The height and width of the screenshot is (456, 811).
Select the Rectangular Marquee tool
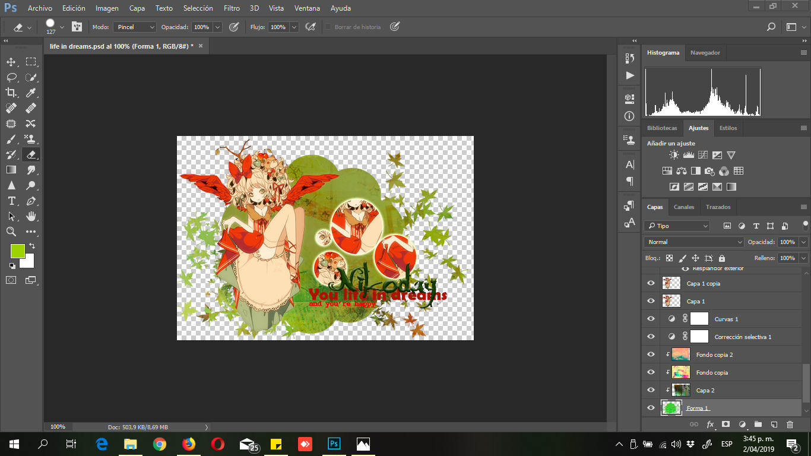click(31, 62)
